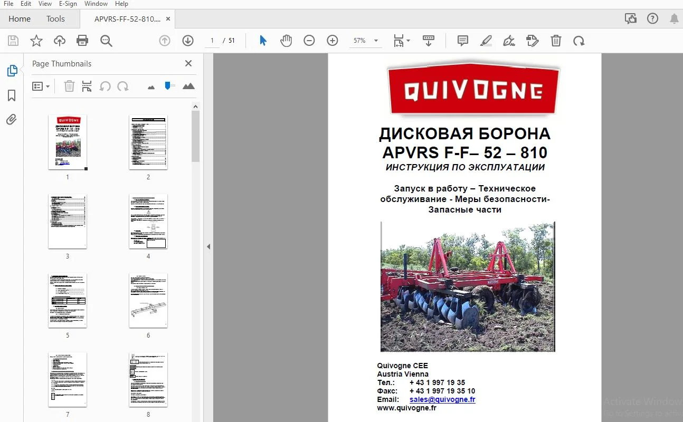Zoom out with the minus button
The image size is (683, 422).
(x=309, y=41)
